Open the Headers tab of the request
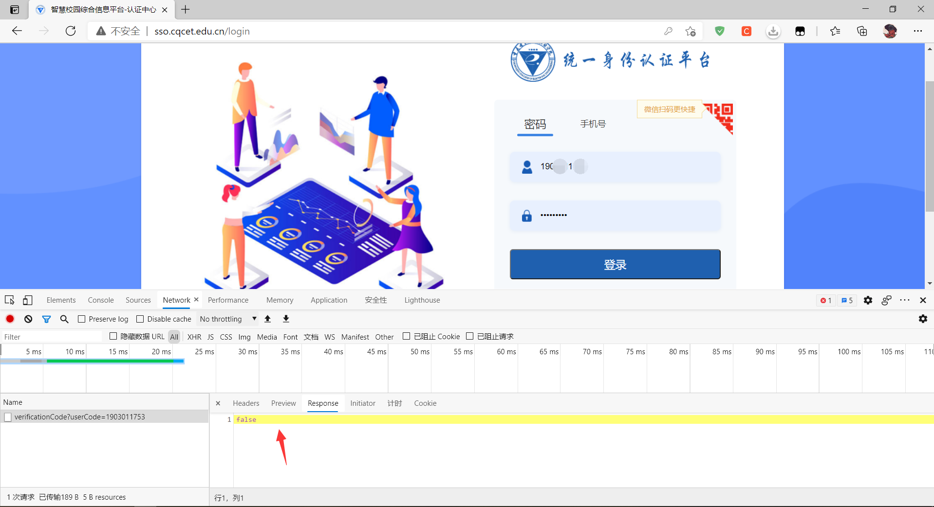 [x=246, y=403]
